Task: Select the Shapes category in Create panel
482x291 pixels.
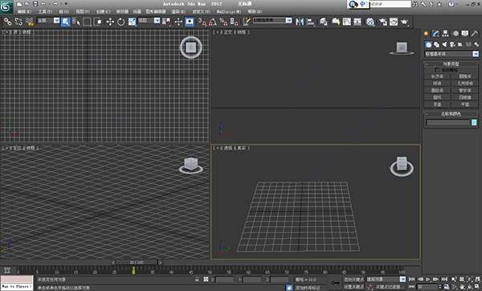Action: coord(436,44)
